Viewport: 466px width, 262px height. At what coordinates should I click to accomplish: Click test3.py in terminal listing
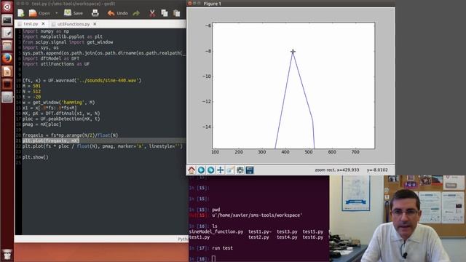click(x=287, y=231)
